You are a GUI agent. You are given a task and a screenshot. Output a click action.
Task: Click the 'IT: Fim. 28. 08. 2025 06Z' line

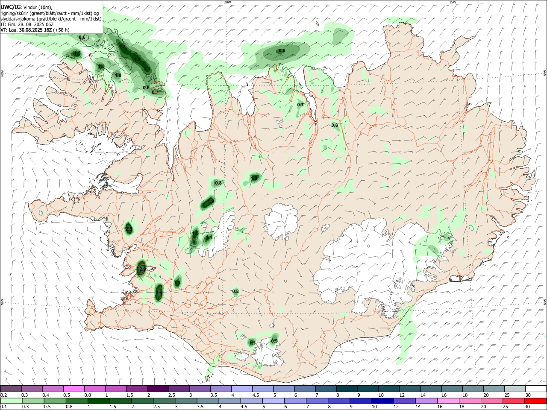coord(27,24)
